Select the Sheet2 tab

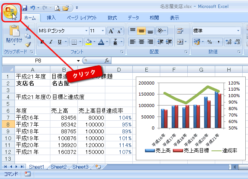click(58, 167)
